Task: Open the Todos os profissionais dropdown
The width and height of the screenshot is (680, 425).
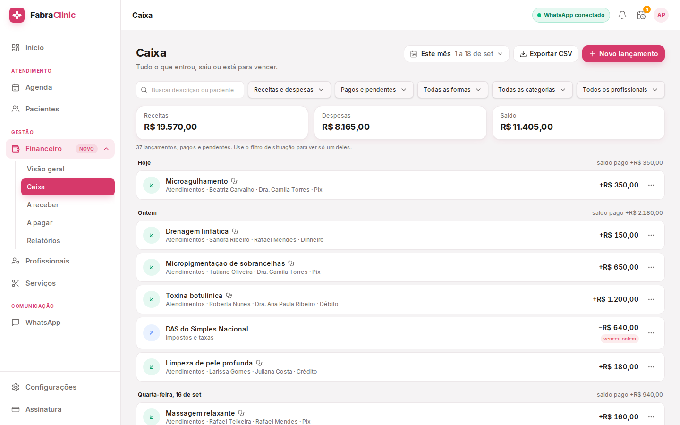Action: click(x=620, y=90)
